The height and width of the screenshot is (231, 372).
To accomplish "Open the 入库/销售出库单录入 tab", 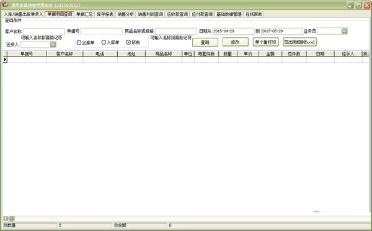I will coord(24,14).
